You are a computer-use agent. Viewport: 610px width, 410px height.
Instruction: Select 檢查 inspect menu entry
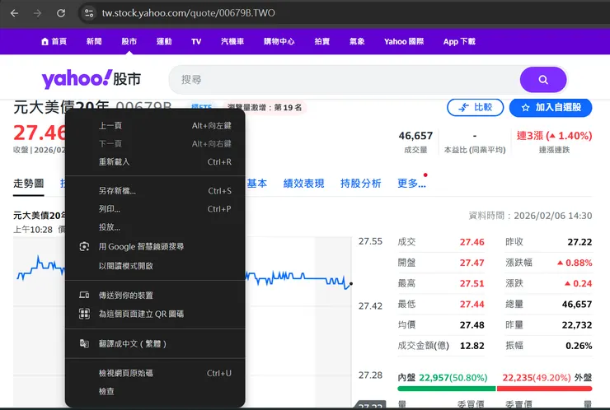click(x=155, y=391)
